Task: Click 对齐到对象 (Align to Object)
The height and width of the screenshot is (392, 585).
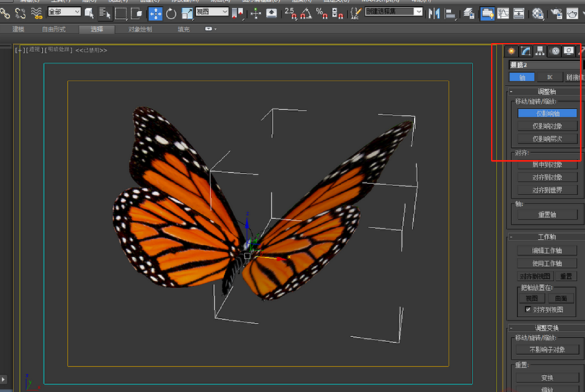Action: [547, 177]
